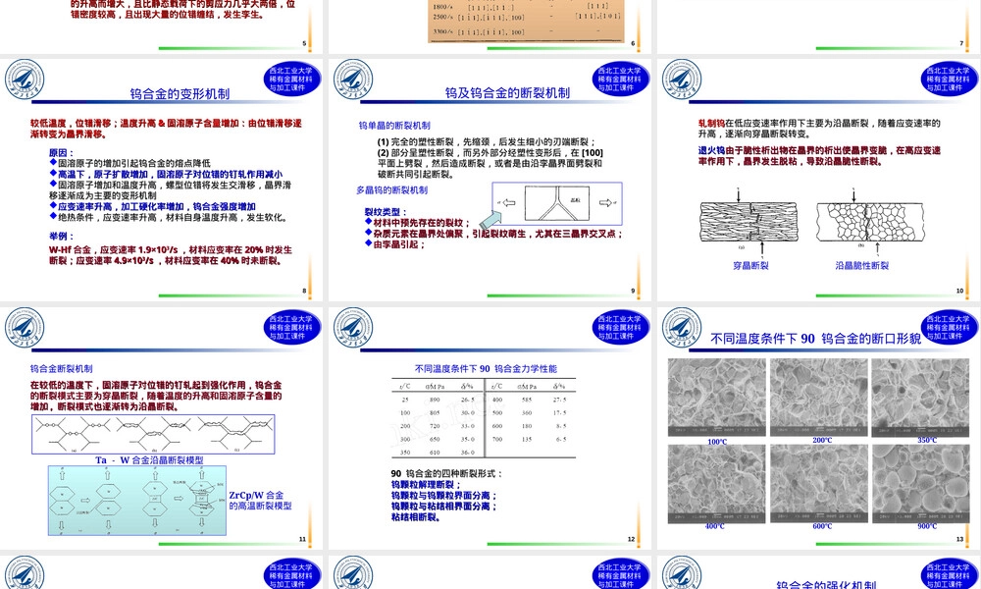
Task: Click the blue 退火钨 paragraph on slide 10
Action: 819,156
